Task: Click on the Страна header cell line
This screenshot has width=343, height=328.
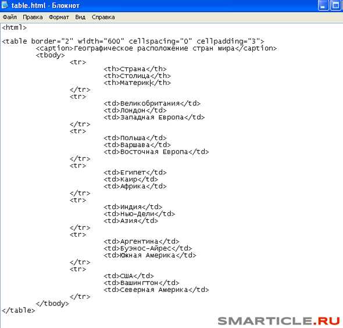Action: tap(135, 69)
